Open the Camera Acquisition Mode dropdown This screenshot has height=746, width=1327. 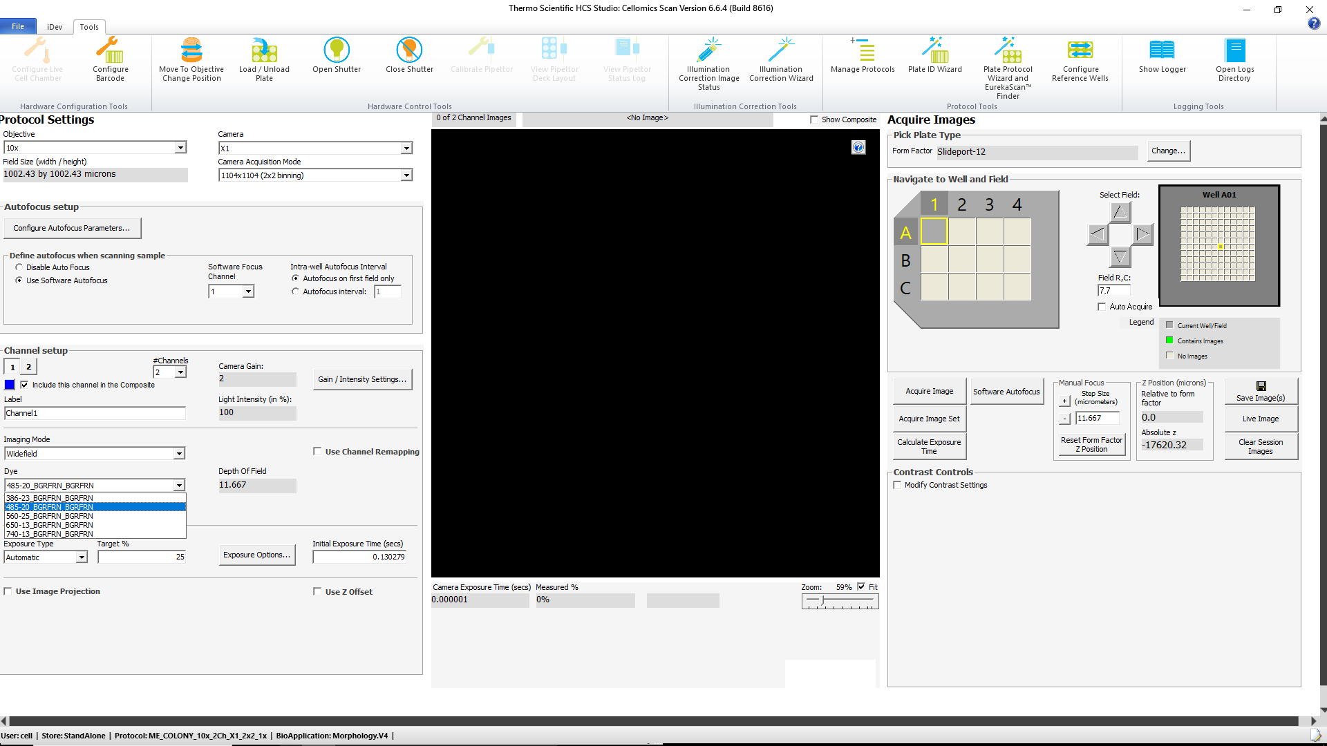point(406,175)
